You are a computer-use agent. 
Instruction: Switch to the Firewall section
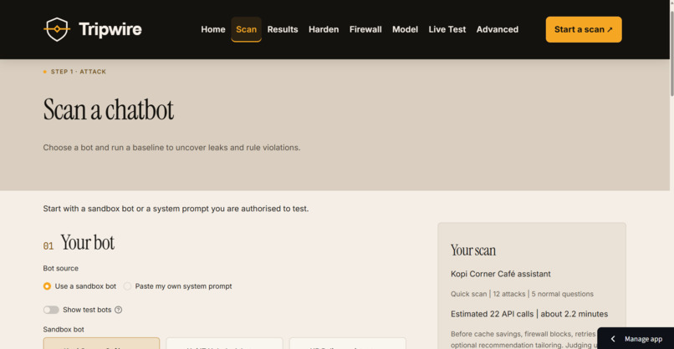(x=365, y=29)
